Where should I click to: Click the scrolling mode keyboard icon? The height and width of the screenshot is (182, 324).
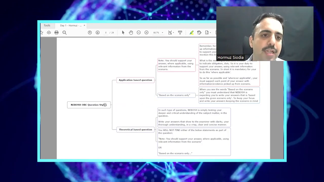(180, 33)
